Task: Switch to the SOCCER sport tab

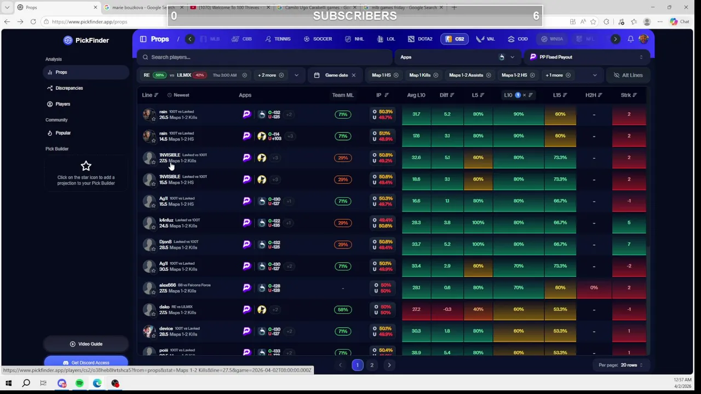Action: [318, 39]
